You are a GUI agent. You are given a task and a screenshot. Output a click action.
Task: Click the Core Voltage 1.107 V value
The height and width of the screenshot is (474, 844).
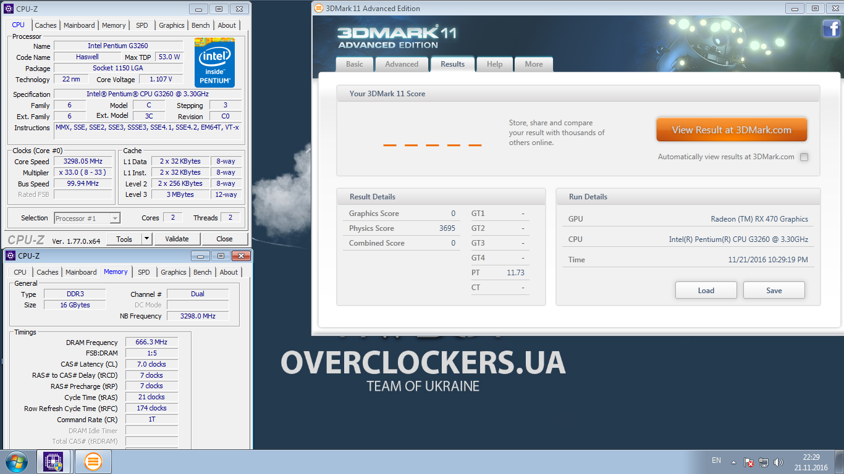pyautogui.click(x=161, y=79)
